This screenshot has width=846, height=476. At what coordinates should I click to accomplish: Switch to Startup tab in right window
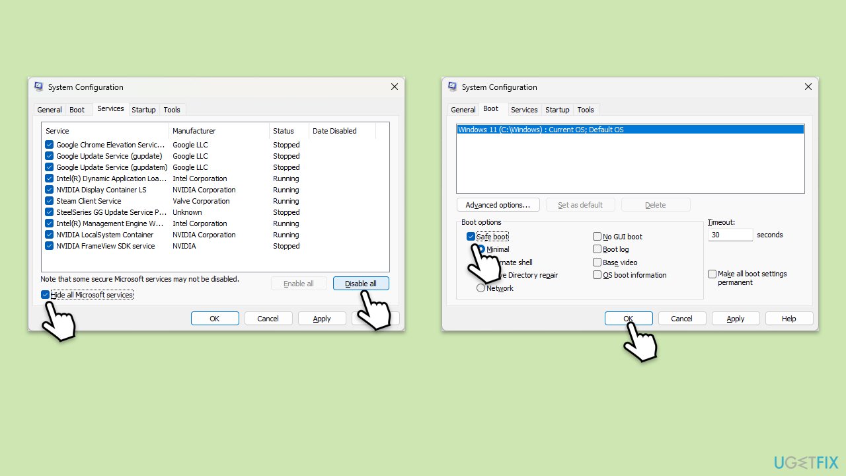pyautogui.click(x=557, y=110)
